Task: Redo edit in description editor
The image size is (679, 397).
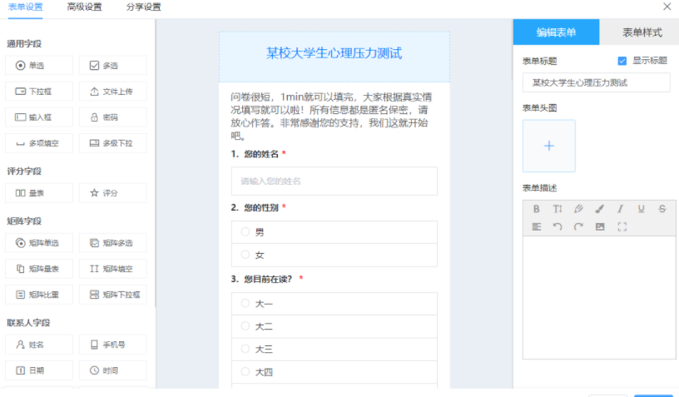Action: coord(578,226)
